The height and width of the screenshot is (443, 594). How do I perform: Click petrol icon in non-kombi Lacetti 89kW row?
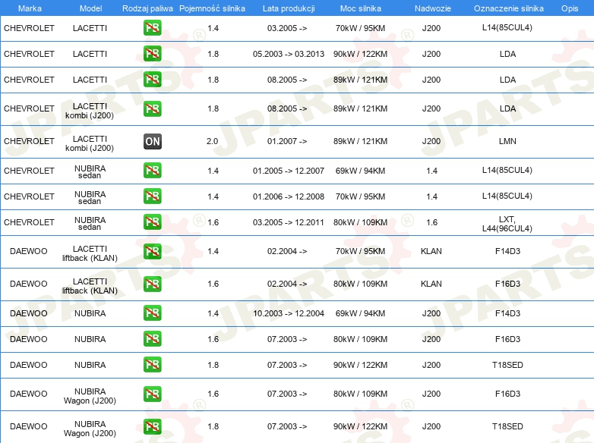152,80
